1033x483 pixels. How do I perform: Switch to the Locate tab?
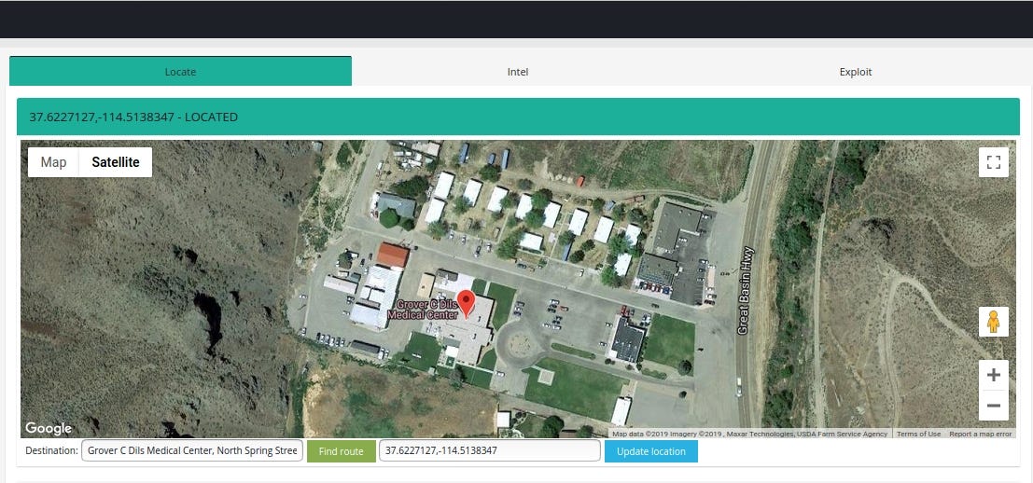click(x=180, y=71)
